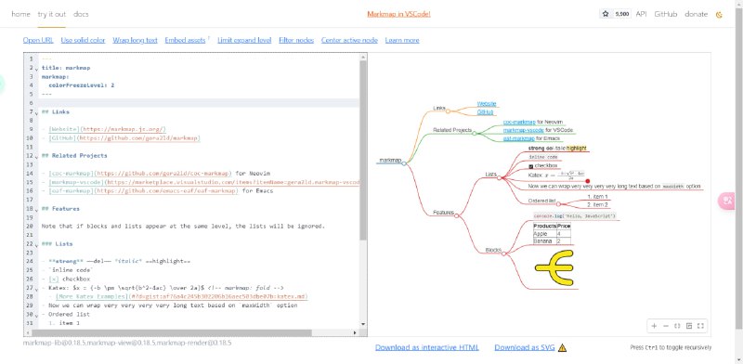
Task: Click the yellow euro-shaped image in Blocks
Action: [554, 267]
